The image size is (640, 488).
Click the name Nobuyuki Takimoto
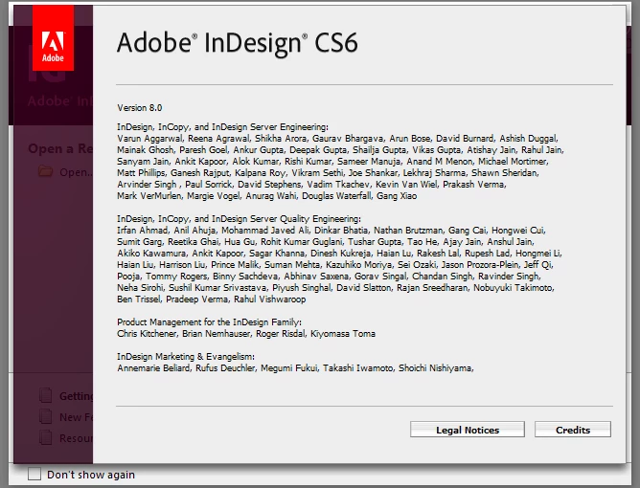514,288
